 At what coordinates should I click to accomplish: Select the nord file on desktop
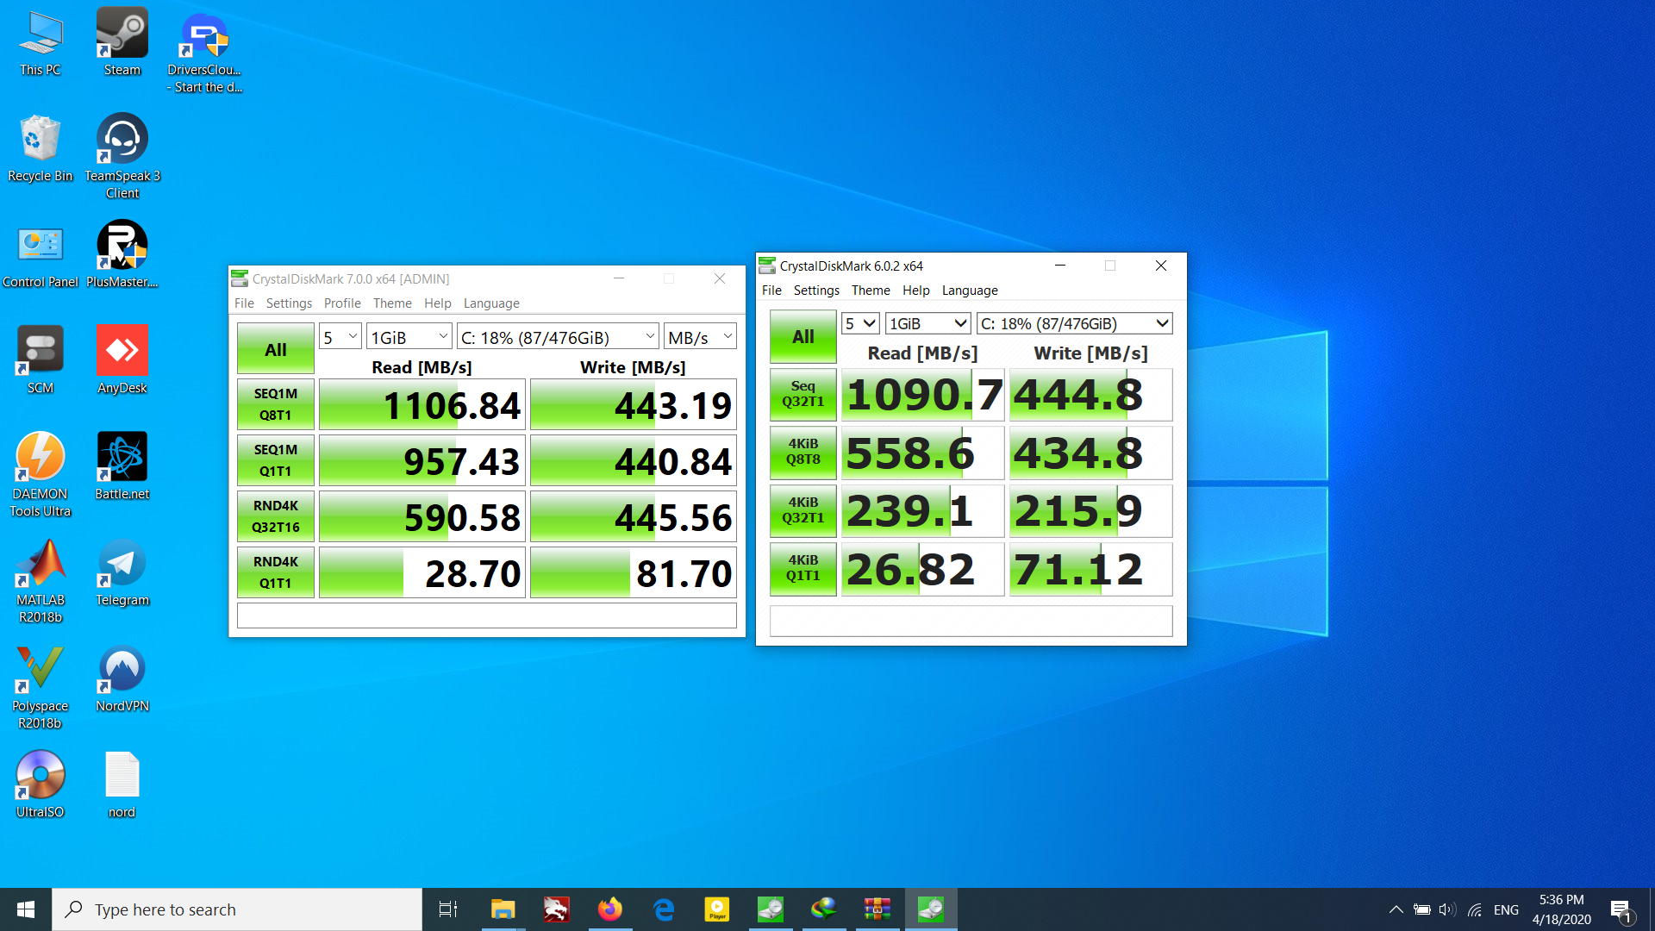[x=122, y=784]
